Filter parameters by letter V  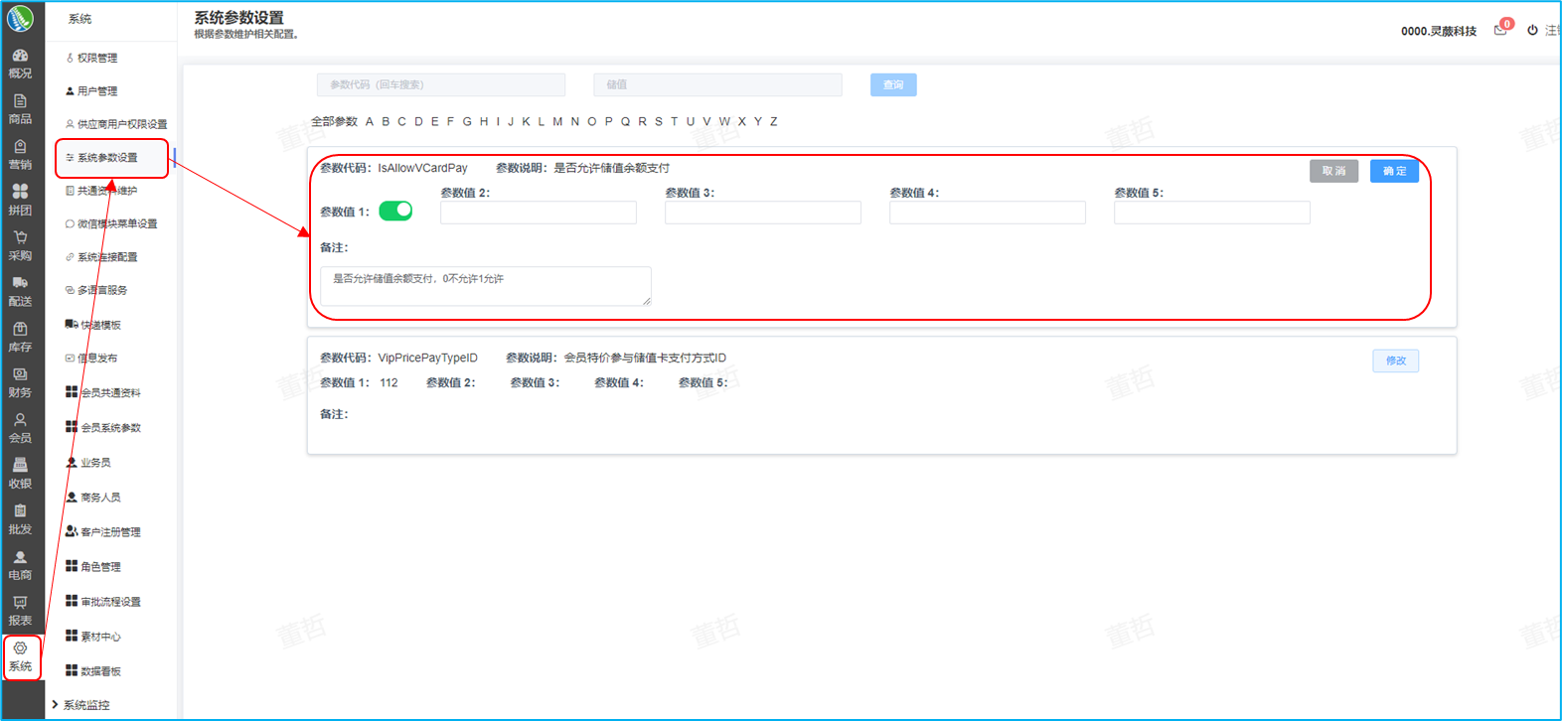(706, 122)
